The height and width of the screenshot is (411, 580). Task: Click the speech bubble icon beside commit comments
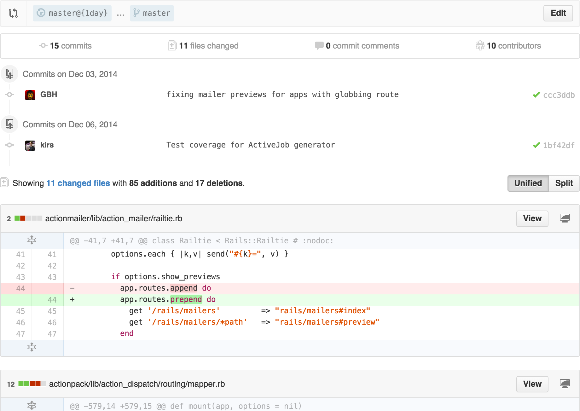pyautogui.click(x=319, y=46)
